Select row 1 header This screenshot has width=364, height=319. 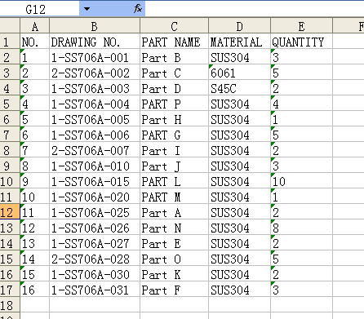(x=10, y=42)
